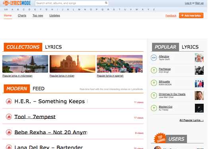Open the Home tab
The image size is (208, 149).
(x=8, y=15)
